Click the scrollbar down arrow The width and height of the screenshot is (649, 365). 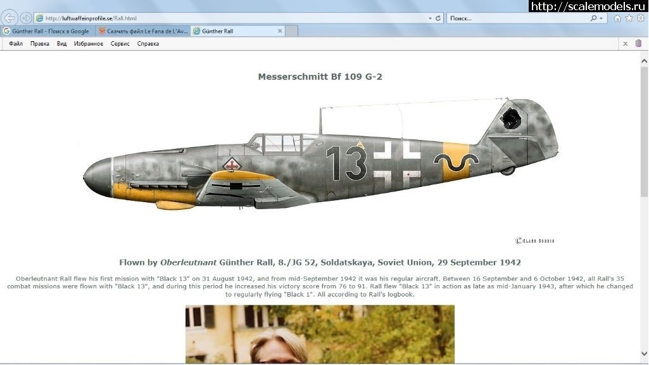[644, 354]
